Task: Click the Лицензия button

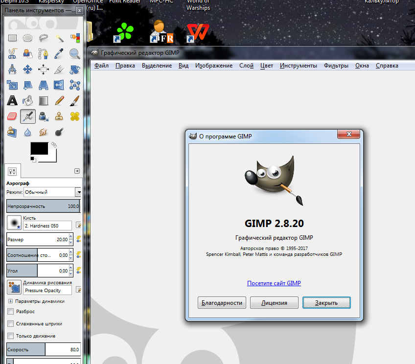Action: (x=274, y=303)
